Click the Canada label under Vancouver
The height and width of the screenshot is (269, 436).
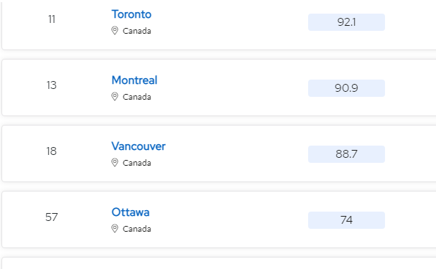[x=136, y=163]
